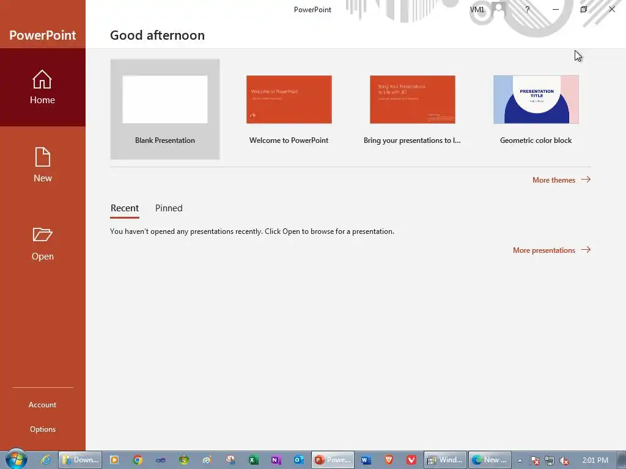Image resolution: width=626 pixels, height=469 pixels.
Task: Select the VM1 user account picture
Action: [x=499, y=9]
